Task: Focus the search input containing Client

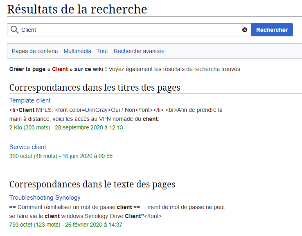Action: point(129,30)
